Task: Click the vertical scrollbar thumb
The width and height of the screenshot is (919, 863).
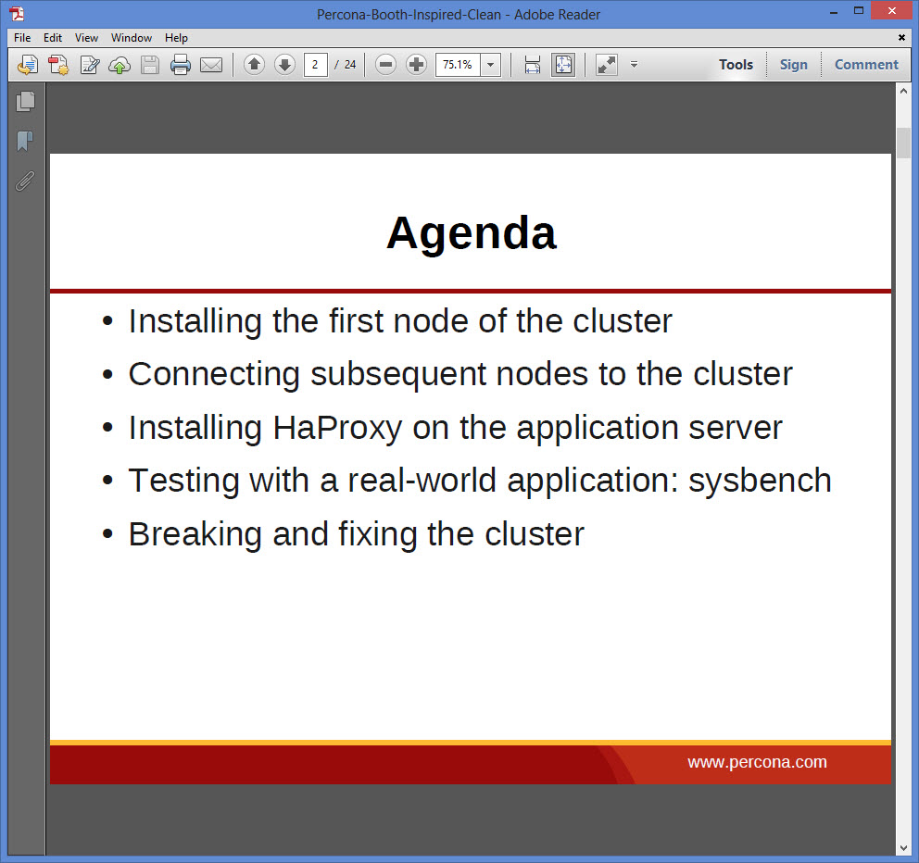Action: 903,143
